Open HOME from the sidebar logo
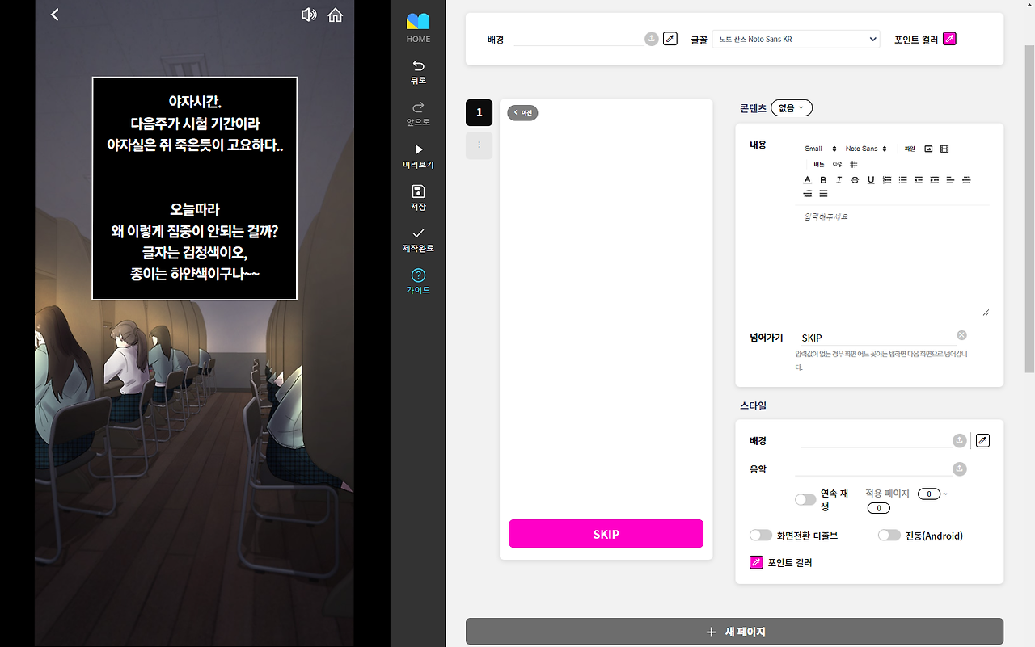The width and height of the screenshot is (1035, 647). pos(418,27)
